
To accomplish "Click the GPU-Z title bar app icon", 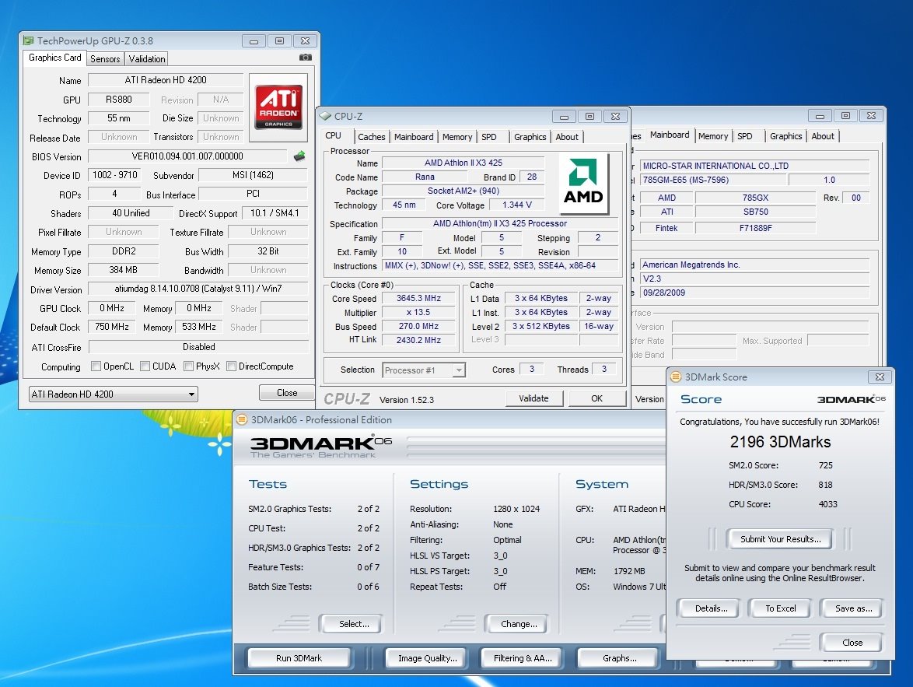I will click(x=28, y=40).
